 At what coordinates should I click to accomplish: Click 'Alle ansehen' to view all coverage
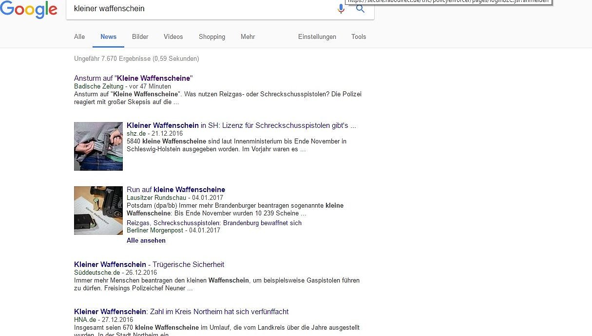146,241
